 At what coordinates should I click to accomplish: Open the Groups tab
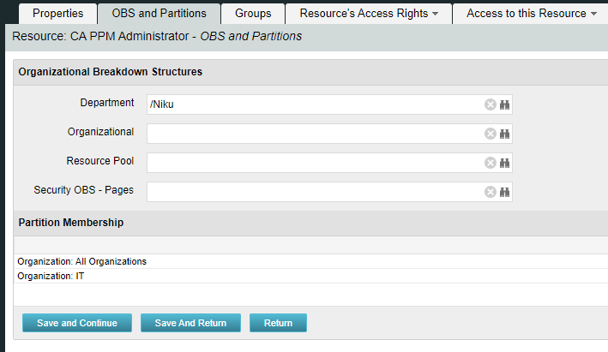click(x=253, y=14)
